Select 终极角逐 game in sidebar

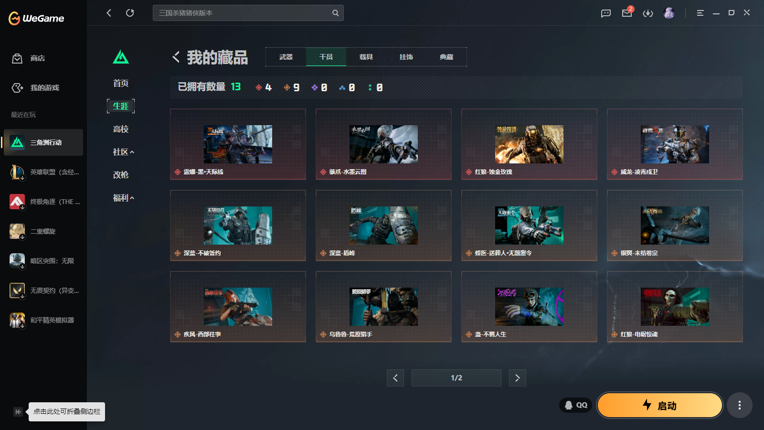click(x=43, y=202)
